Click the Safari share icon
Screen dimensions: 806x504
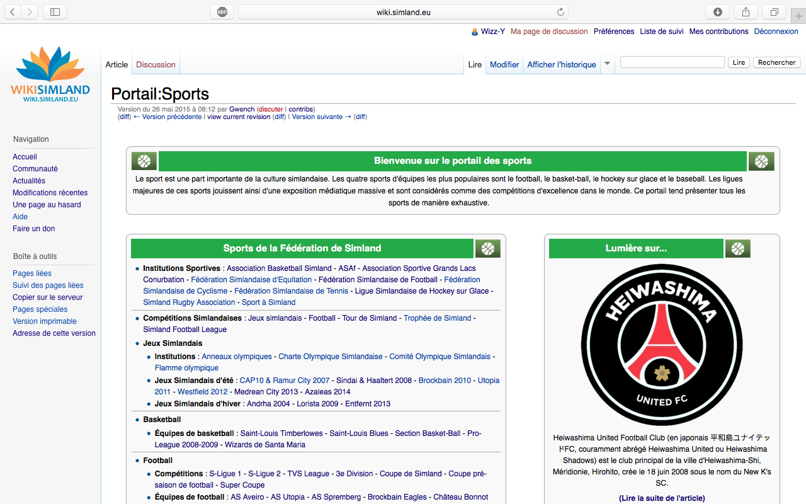pyautogui.click(x=746, y=12)
